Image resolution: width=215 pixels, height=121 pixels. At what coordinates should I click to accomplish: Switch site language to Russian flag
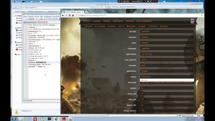(192, 23)
